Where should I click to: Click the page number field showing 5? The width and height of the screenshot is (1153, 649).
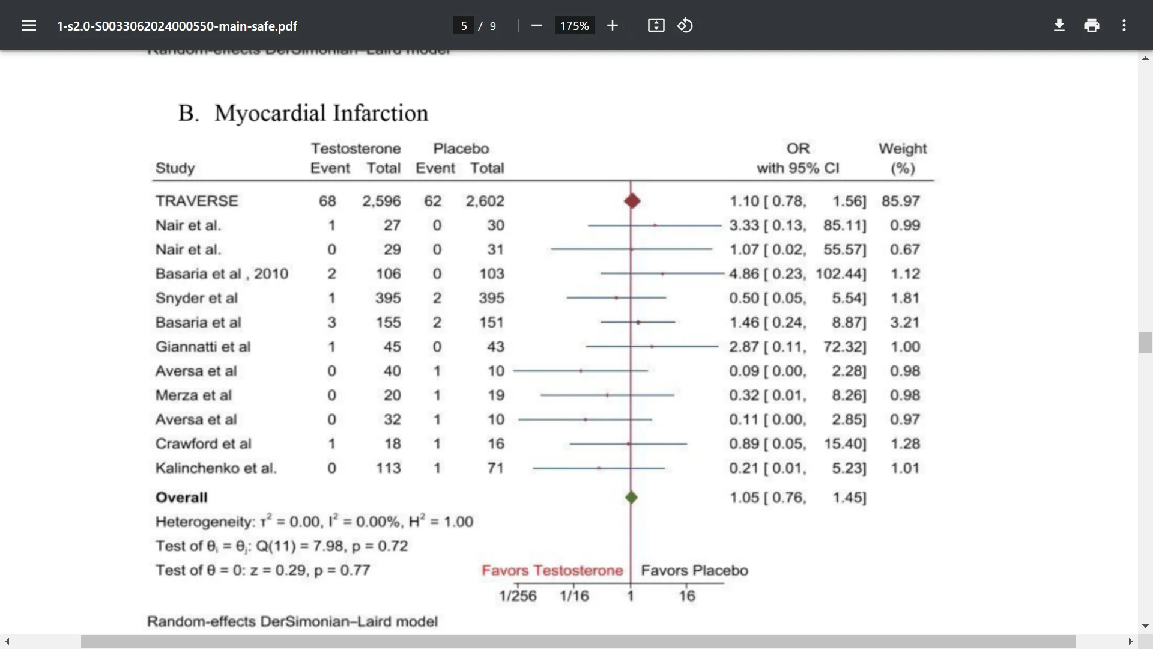[x=464, y=26]
